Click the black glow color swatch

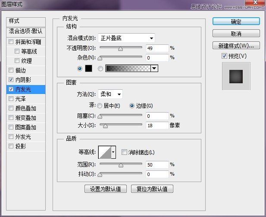tap(88, 69)
